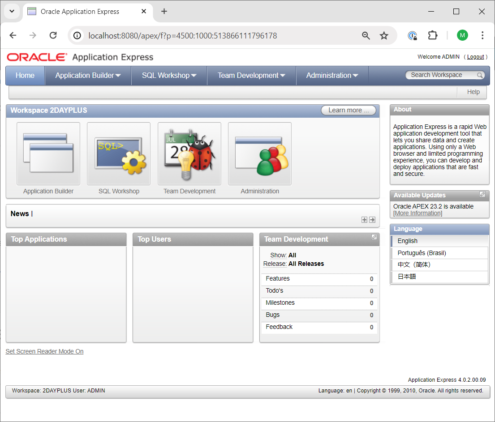
Task: Click the Show: All filter link
Action: point(283,255)
